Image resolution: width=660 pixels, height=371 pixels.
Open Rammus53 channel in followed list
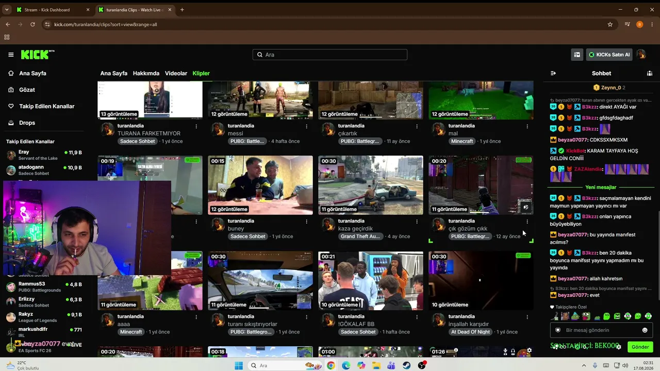[x=44, y=286]
